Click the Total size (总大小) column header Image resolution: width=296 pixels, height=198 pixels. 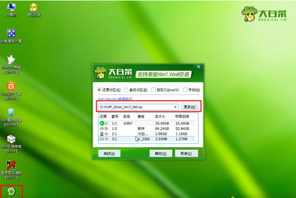160,117
